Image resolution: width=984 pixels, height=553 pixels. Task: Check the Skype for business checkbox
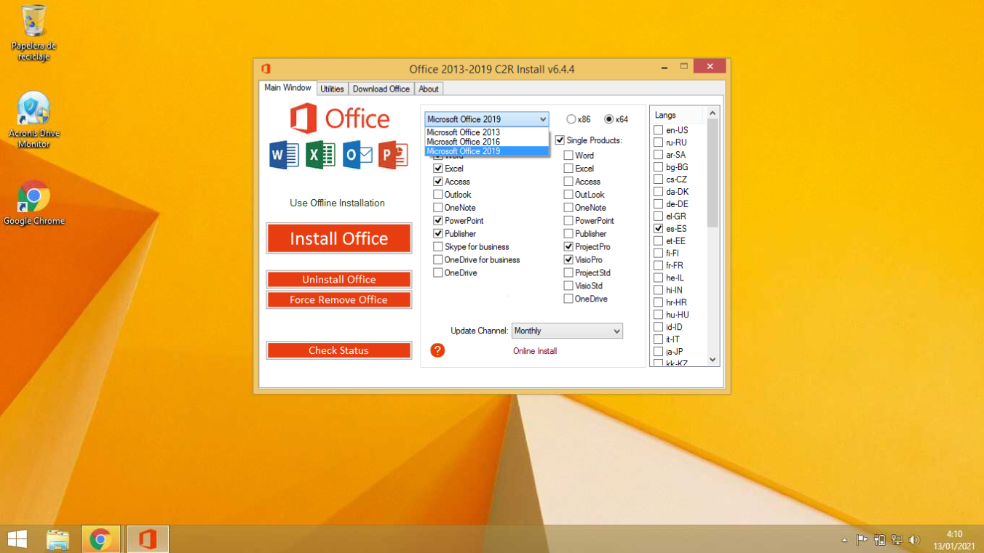click(438, 247)
